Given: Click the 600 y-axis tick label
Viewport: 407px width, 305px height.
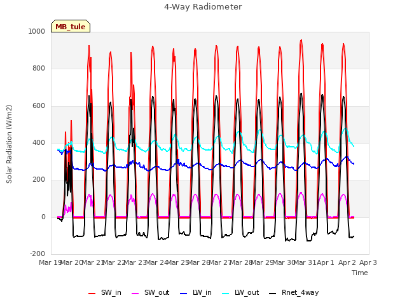Looking at the screenshot, I should point(39,106).
